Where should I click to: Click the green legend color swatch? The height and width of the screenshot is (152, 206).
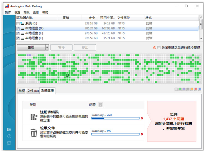tap(180, 89)
